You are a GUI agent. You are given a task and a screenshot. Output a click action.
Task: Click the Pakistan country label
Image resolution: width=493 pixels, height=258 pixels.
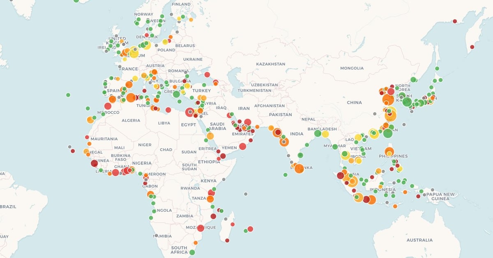click(x=281, y=115)
